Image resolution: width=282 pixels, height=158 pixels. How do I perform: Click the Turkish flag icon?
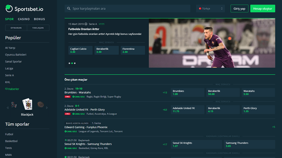coord(200,8)
